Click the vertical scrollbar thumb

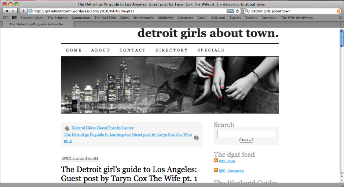point(342,38)
